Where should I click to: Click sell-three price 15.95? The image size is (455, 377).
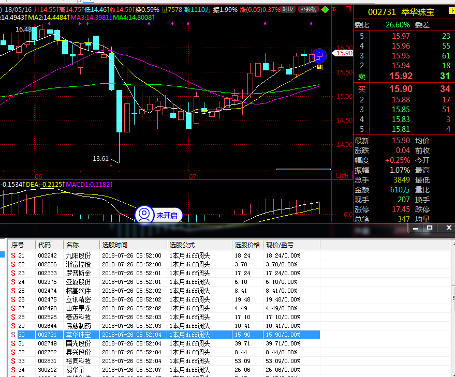point(401,56)
